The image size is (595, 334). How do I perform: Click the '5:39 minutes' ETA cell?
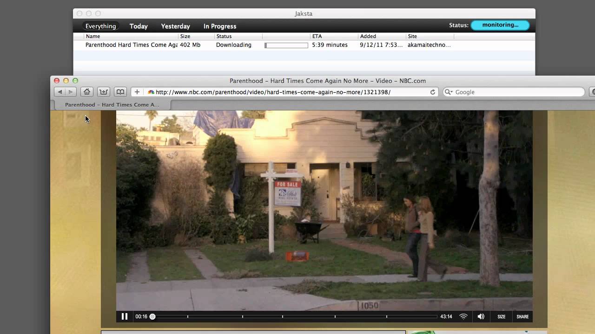click(x=330, y=45)
